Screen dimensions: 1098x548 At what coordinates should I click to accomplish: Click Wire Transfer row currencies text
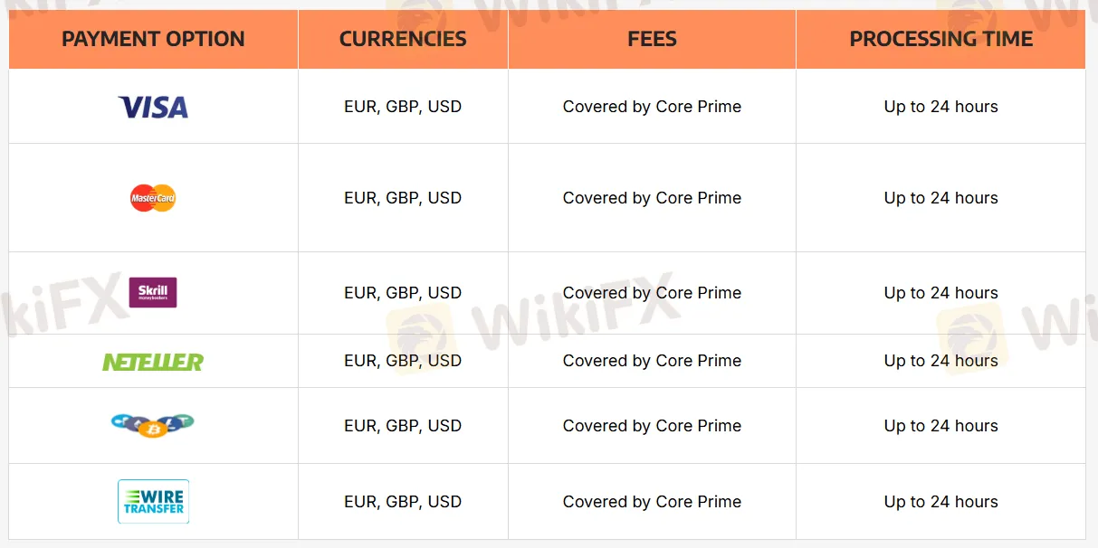click(x=403, y=502)
